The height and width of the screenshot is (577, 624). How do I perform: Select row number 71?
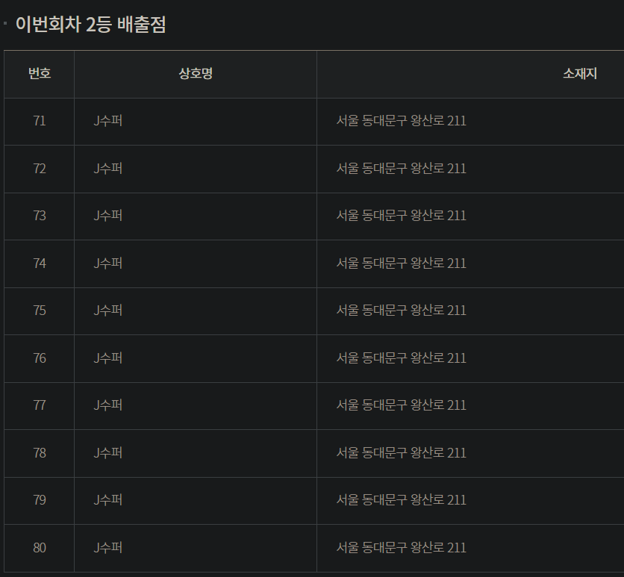coord(40,121)
